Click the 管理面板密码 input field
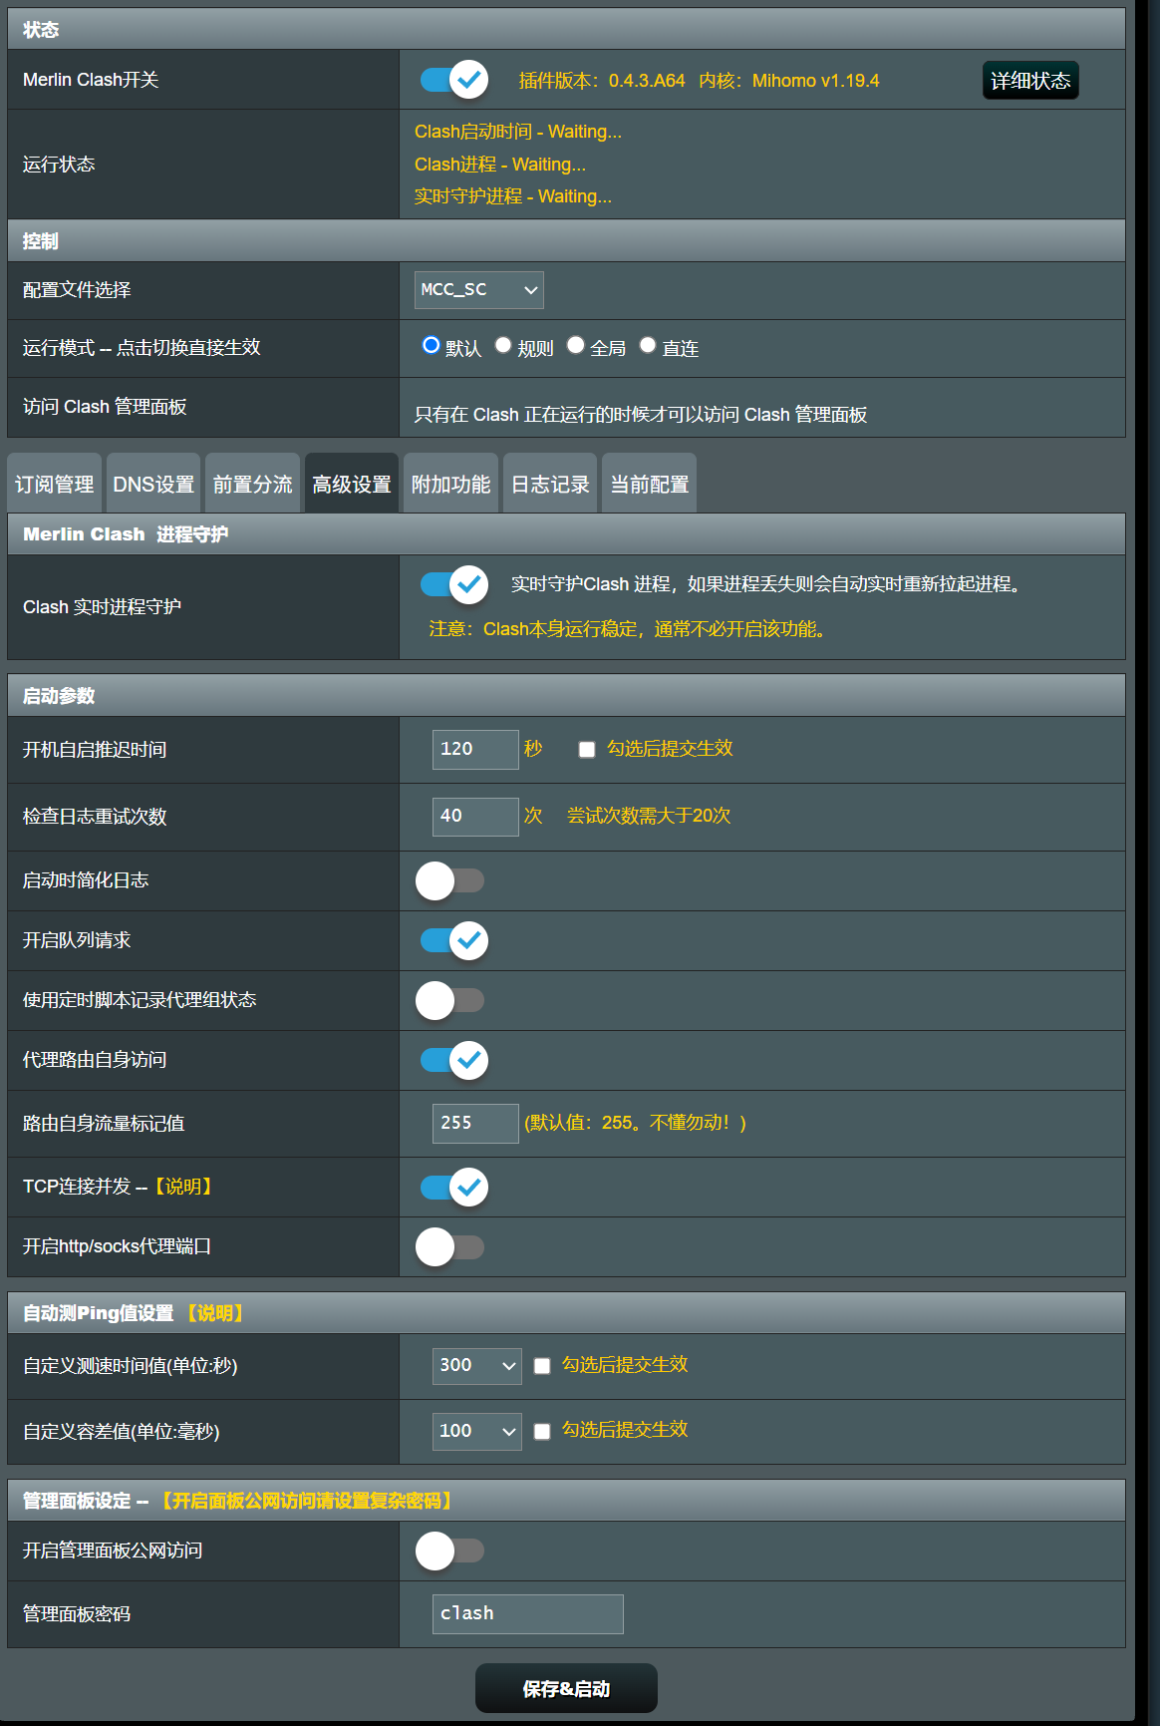 pos(527,1613)
